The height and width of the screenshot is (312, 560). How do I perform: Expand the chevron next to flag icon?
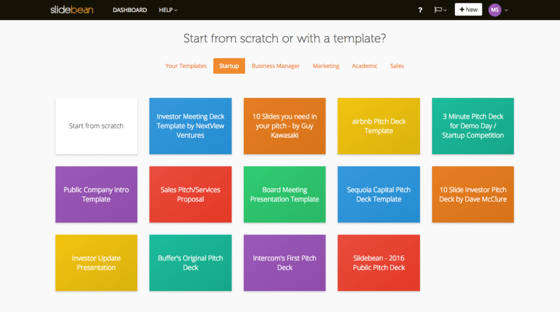pyautogui.click(x=445, y=10)
